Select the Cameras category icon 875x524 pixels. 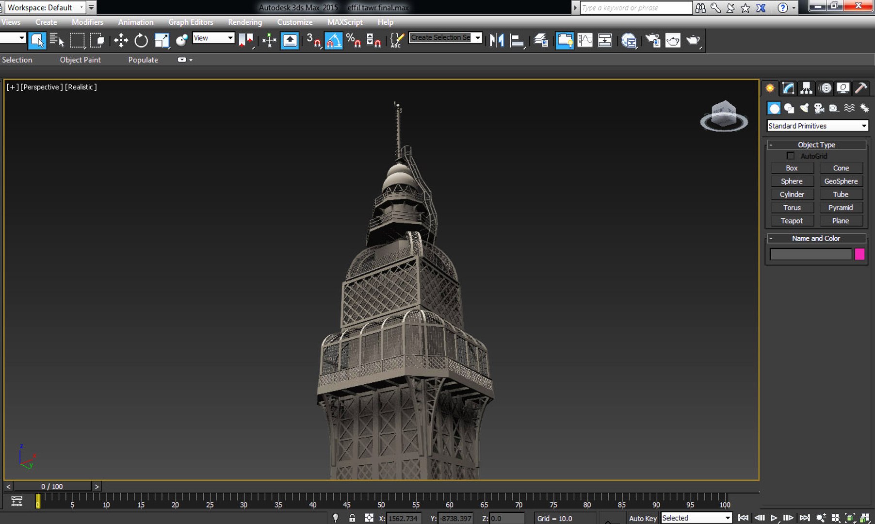pos(819,108)
